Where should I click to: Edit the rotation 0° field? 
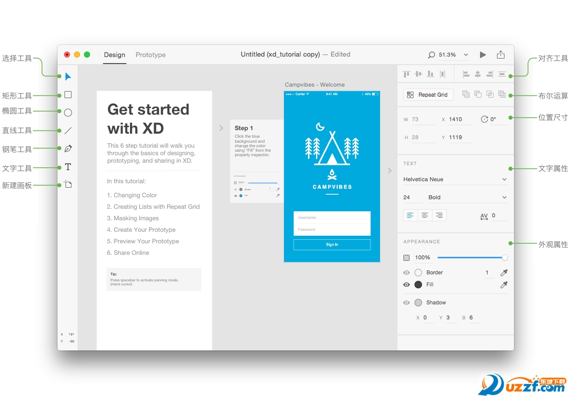(498, 119)
